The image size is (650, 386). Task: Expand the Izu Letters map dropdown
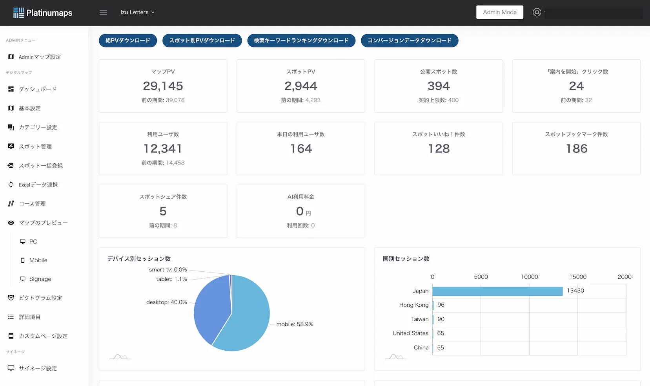click(137, 12)
